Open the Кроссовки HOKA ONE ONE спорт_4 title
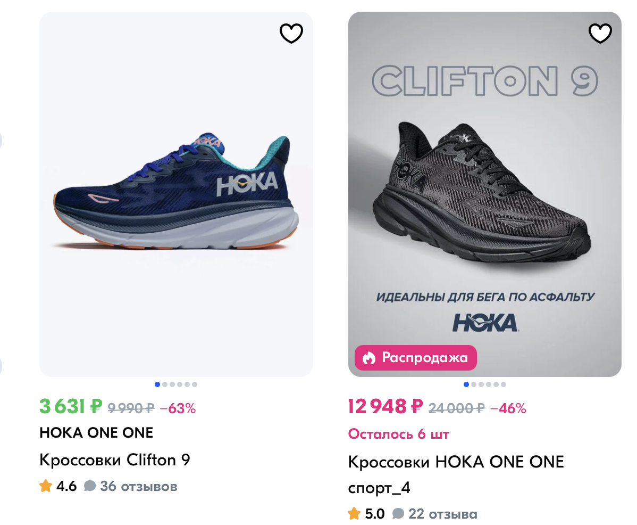637x525 pixels. coord(456,473)
